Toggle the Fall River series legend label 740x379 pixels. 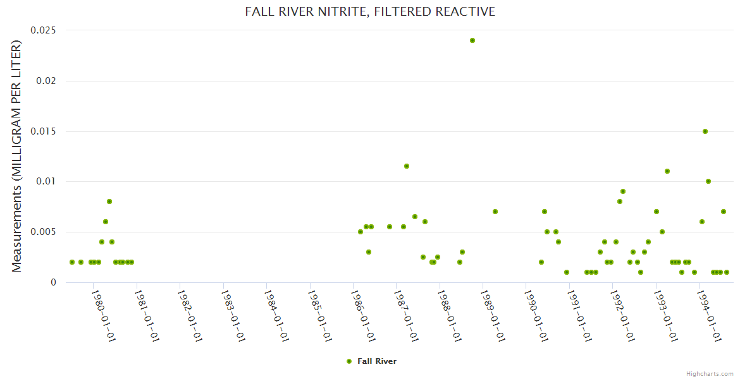[377, 361]
